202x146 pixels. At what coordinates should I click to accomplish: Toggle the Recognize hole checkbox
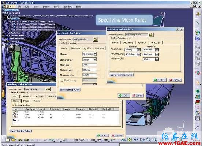[13, 105]
